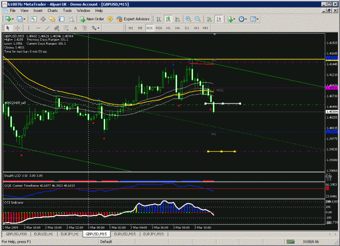Viewport: 340px width, 246px height.
Task: Switch to M5 timeframe
Action: pyautogui.click(x=140, y=28)
